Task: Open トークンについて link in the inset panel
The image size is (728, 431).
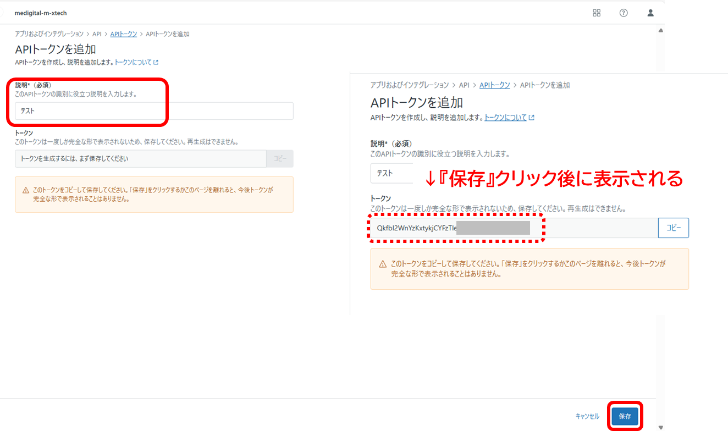Action: coord(505,118)
